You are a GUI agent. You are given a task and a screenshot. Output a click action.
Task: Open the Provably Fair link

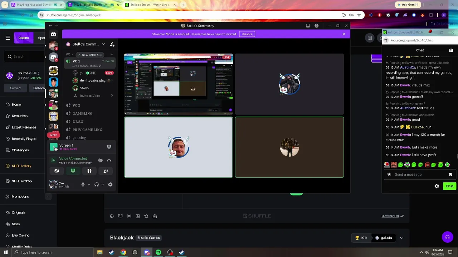point(393,216)
